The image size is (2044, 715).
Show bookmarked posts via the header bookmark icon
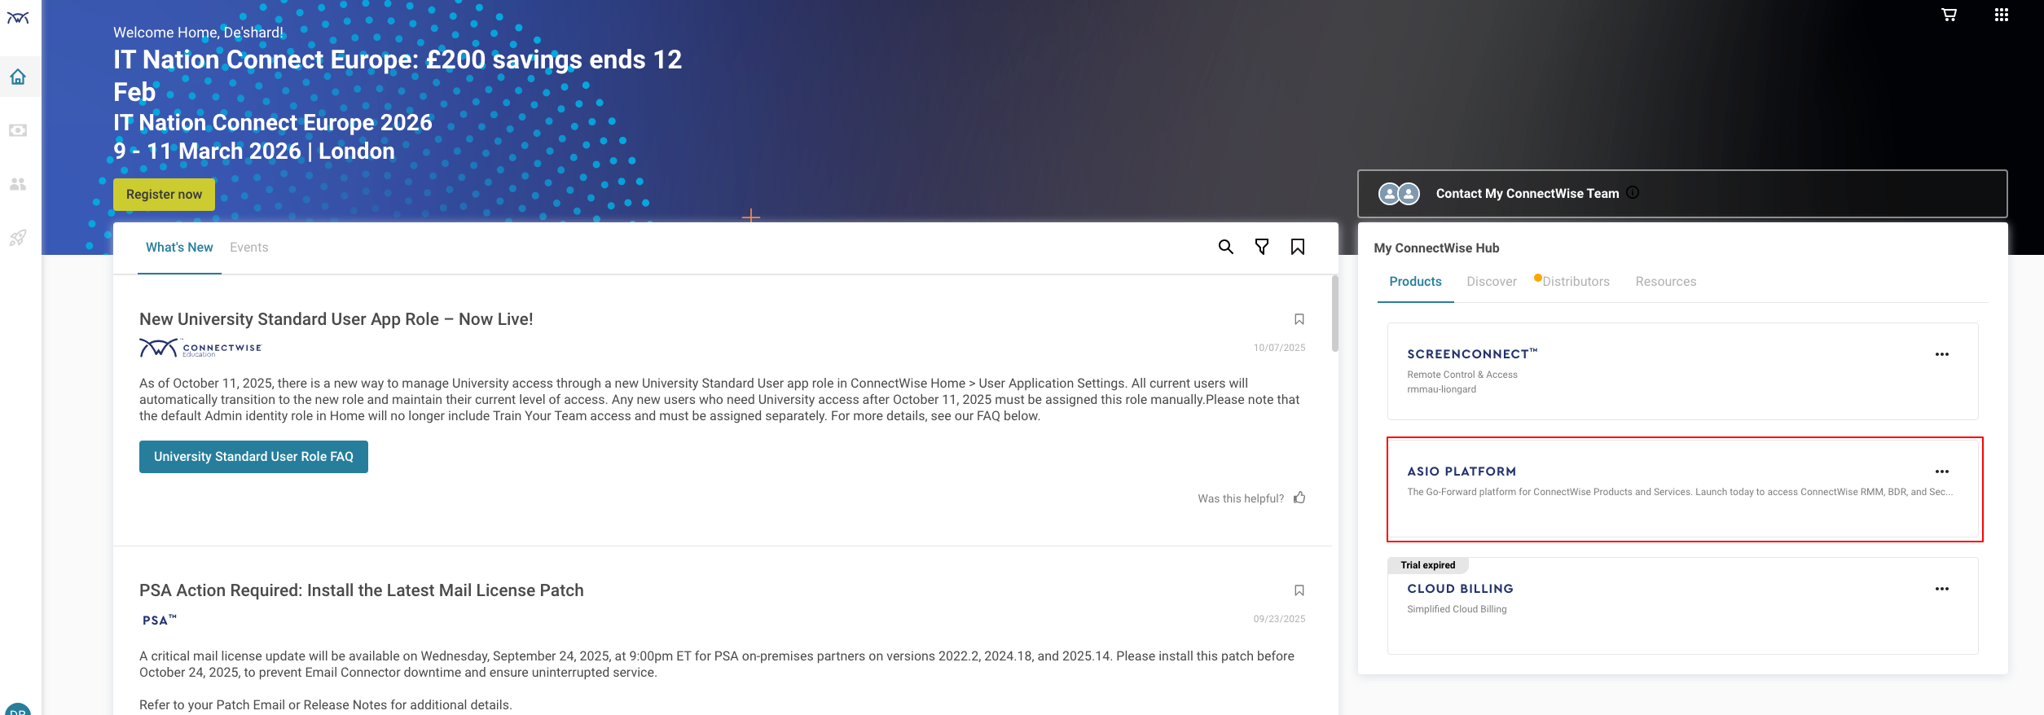click(x=1298, y=247)
